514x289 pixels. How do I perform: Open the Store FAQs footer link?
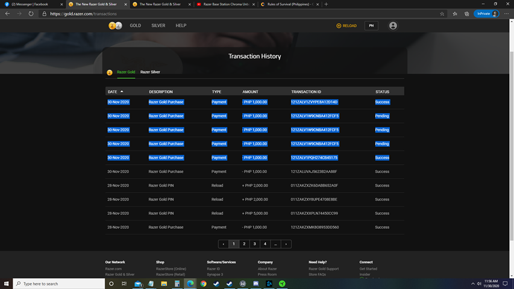pos(317,275)
